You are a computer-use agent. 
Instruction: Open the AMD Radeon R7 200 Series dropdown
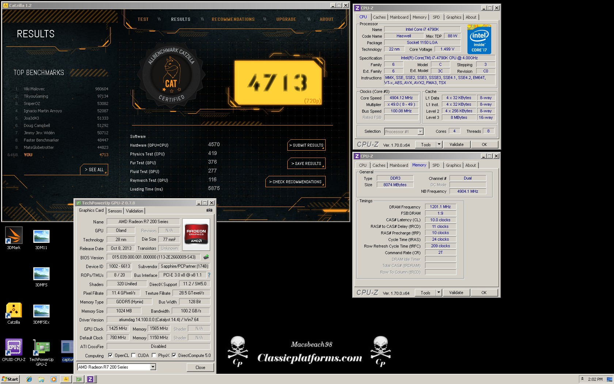(153, 367)
